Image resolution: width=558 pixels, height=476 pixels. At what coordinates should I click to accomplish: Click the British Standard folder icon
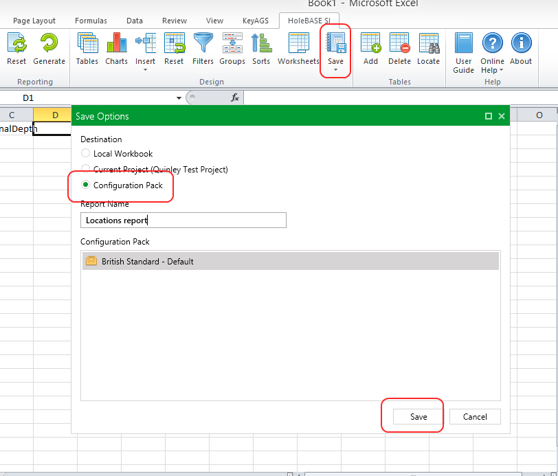pos(91,261)
